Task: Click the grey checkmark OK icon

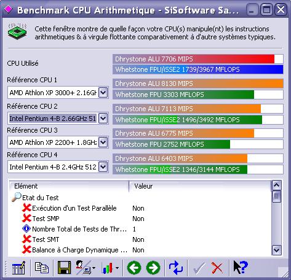Action: coord(199,268)
